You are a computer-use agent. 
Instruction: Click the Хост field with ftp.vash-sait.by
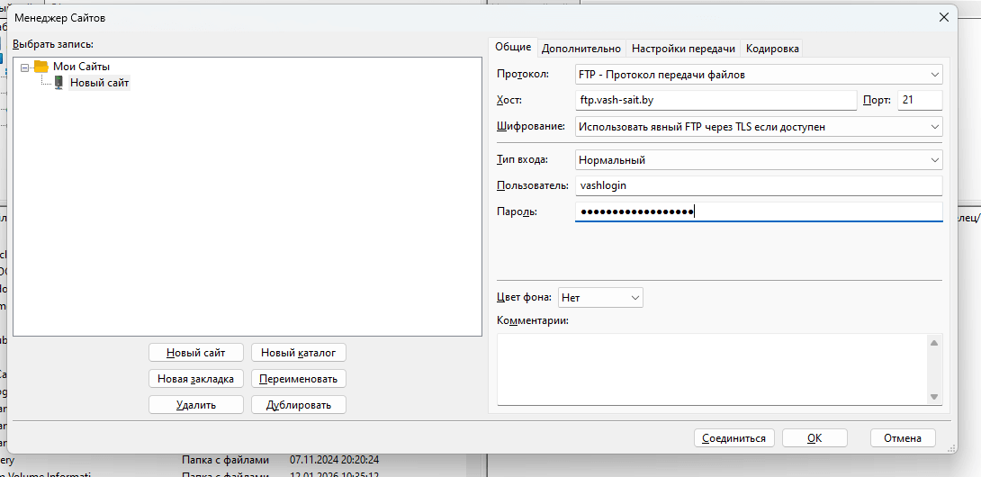click(x=715, y=100)
